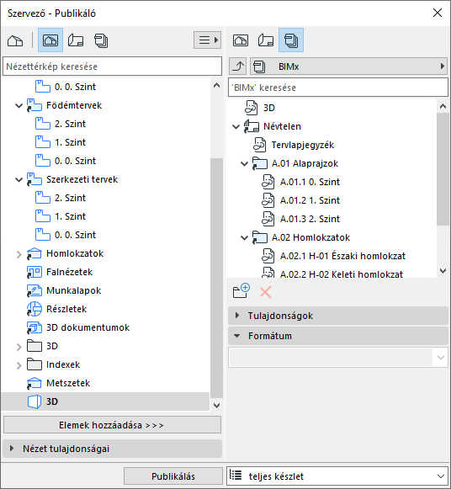Click A.02 Homlokzatok folder icon
This screenshot has width=451, height=489.
(x=260, y=237)
